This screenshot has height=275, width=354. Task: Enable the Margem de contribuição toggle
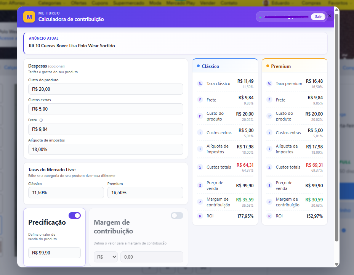tap(177, 215)
